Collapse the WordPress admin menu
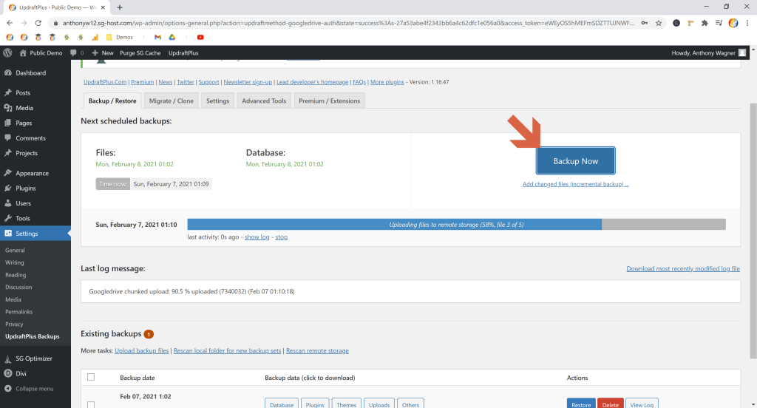The width and height of the screenshot is (757, 408). [35, 389]
